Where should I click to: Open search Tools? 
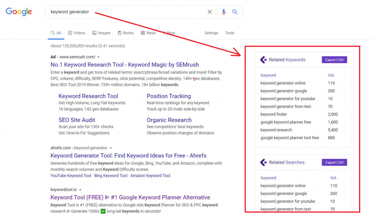[230, 33]
